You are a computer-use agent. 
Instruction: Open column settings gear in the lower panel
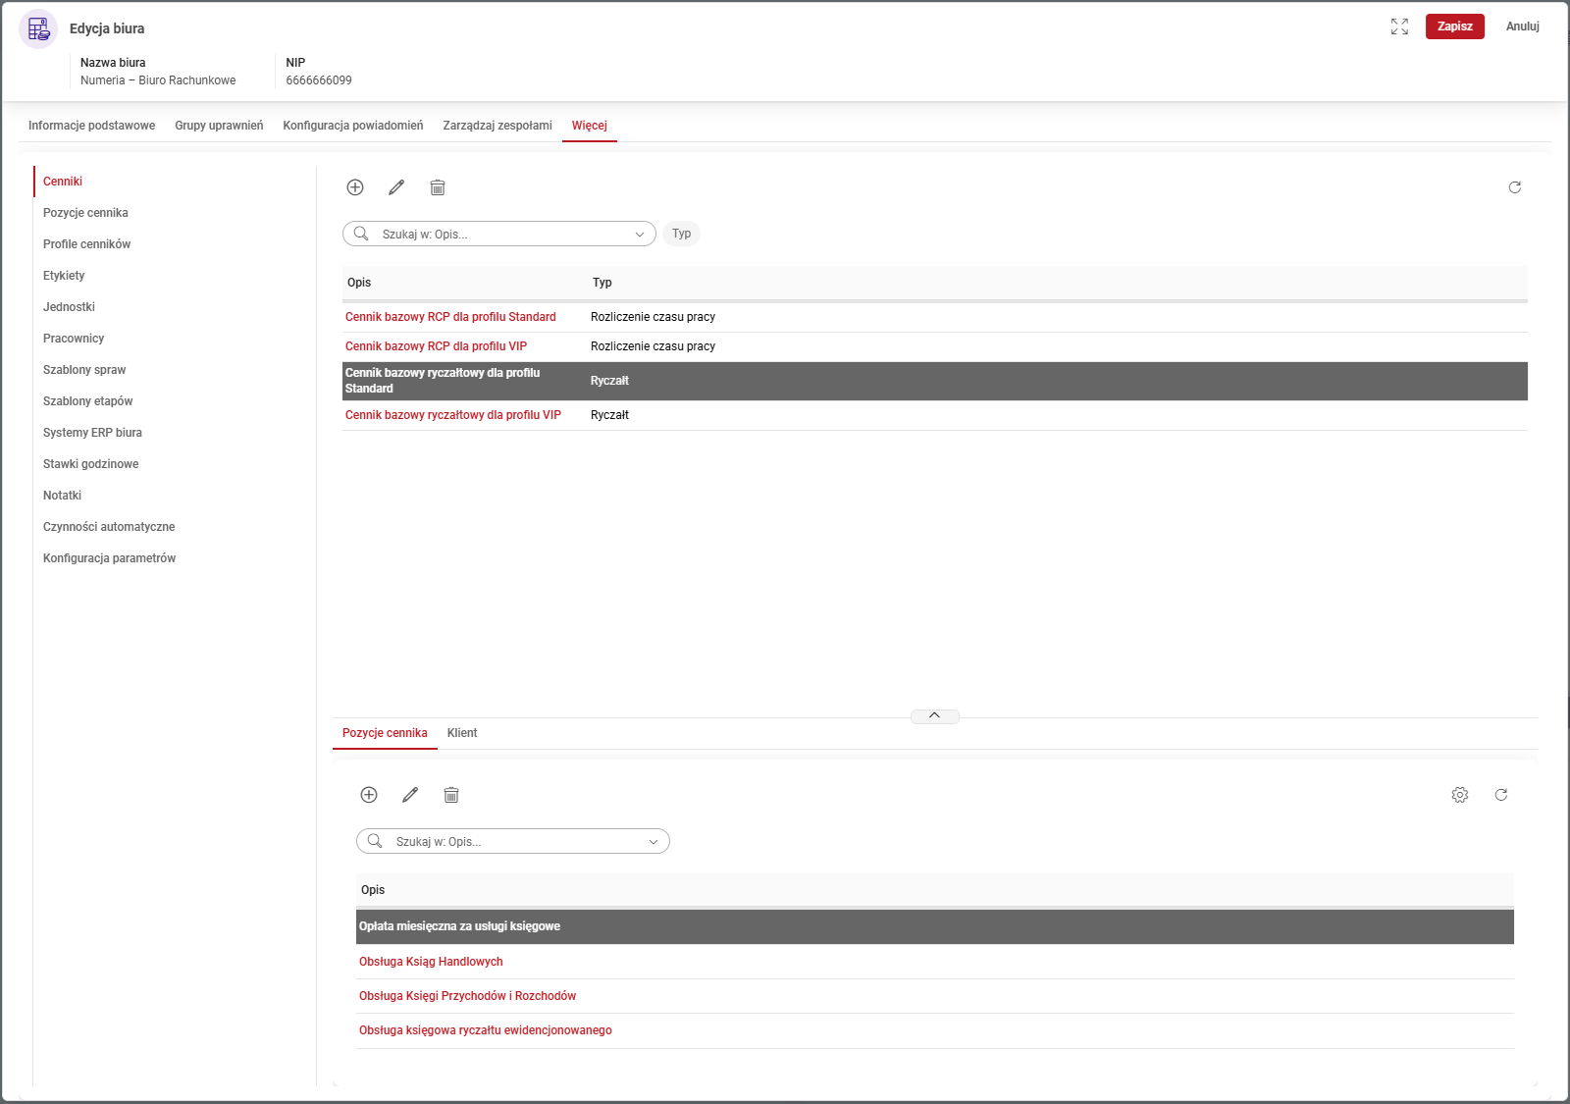point(1459,795)
